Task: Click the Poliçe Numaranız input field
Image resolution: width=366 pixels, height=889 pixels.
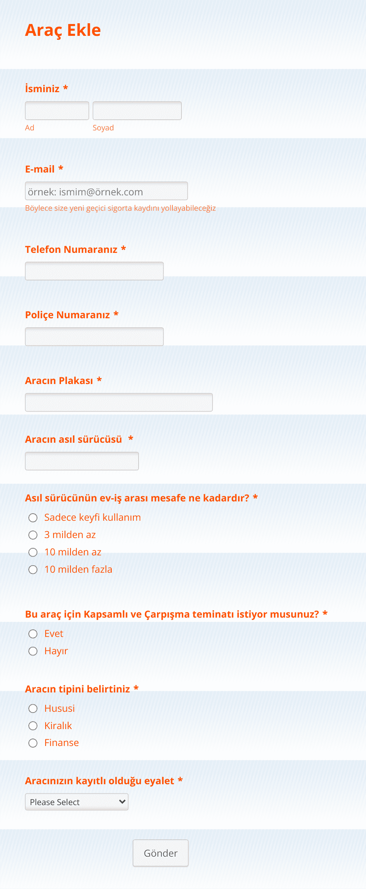Action: [x=94, y=336]
